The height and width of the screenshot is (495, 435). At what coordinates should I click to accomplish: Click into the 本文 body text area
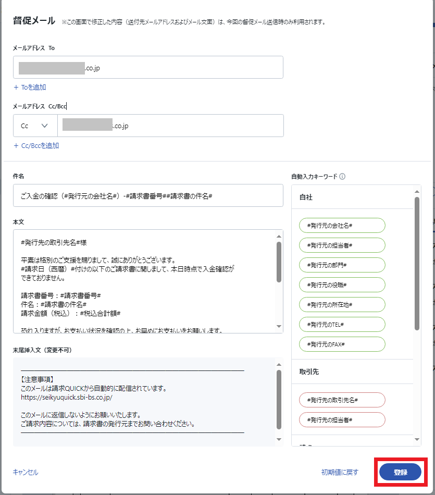[x=145, y=281]
